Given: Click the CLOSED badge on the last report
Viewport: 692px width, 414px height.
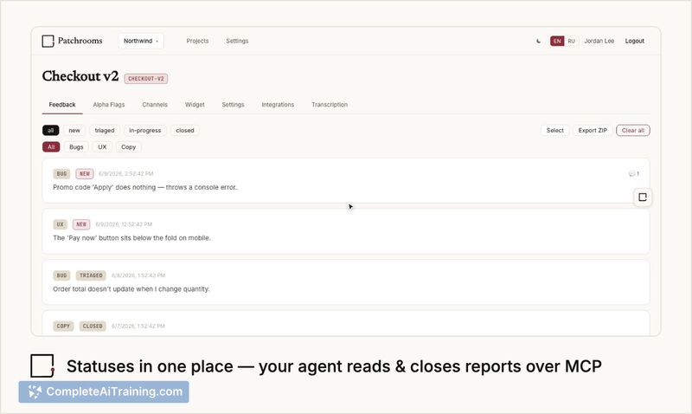Looking at the screenshot, I should pyautogui.click(x=93, y=326).
